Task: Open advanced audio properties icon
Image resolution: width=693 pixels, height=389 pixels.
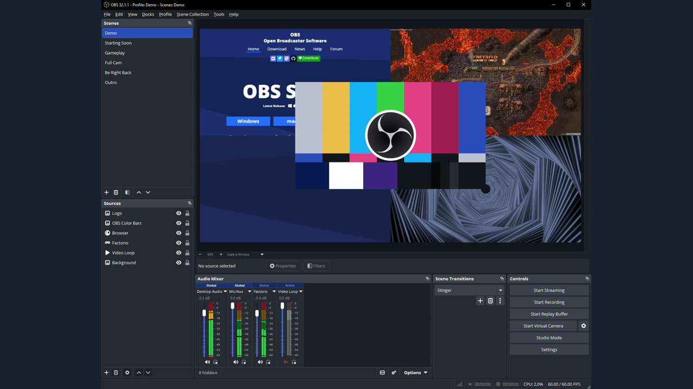Action: tap(394, 372)
